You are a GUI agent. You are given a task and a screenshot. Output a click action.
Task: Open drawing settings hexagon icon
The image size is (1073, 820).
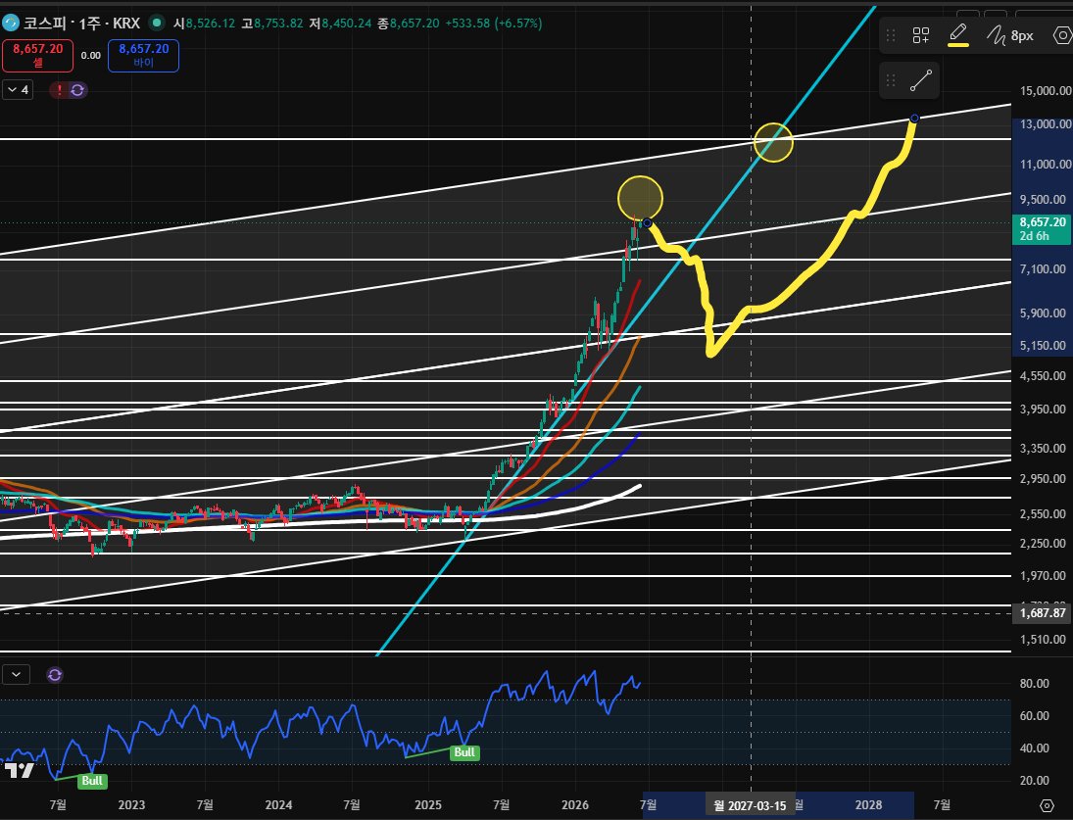click(x=1062, y=35)
